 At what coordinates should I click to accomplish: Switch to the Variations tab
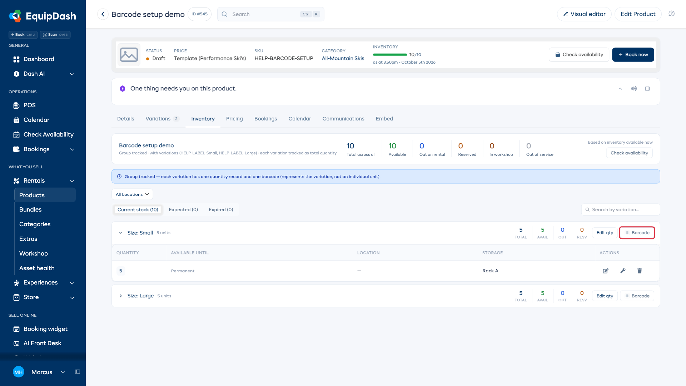(x=162, y=119)
